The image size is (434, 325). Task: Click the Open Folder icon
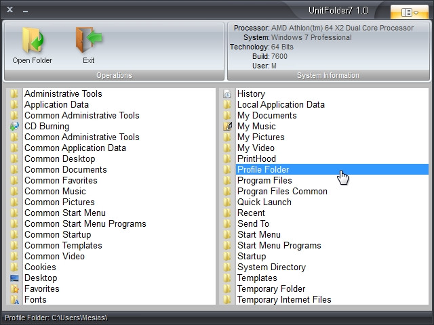33,41
